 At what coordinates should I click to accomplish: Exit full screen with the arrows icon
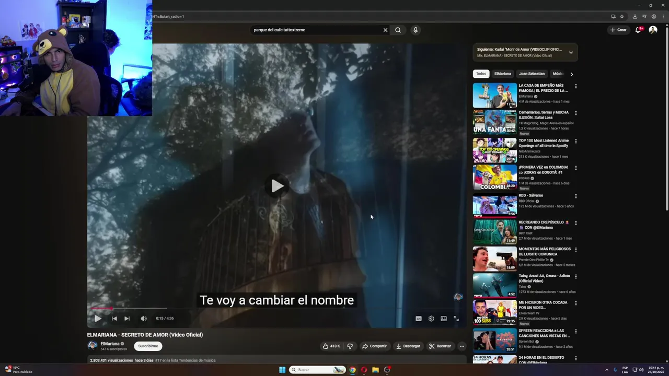pyautogui.click(x=456, y=319)
